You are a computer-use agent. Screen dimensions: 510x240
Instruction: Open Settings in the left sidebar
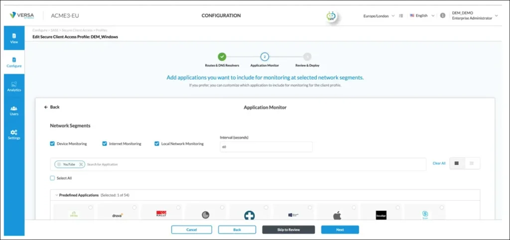pos(14,134)
